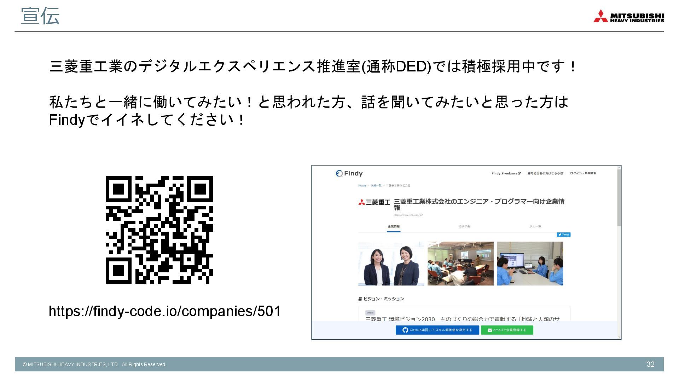This screenshot has height=382, width=679.
Task: Click the QR code image
Action: pyautogui.click(x=159, y=230)
